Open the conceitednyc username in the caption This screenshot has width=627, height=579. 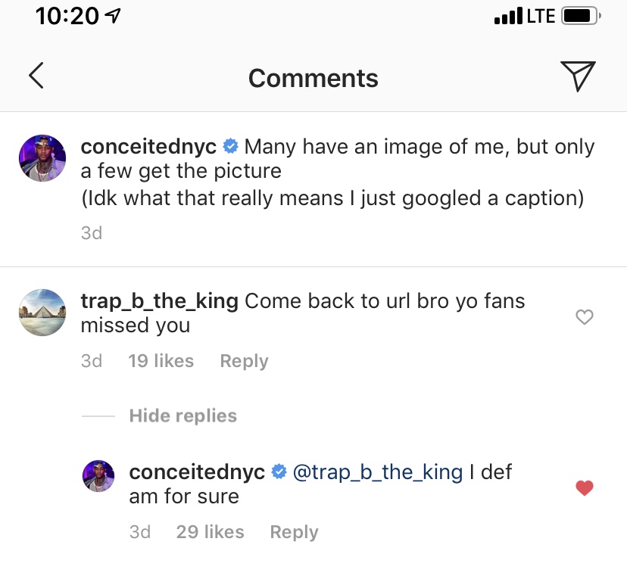tap(149, 146)
